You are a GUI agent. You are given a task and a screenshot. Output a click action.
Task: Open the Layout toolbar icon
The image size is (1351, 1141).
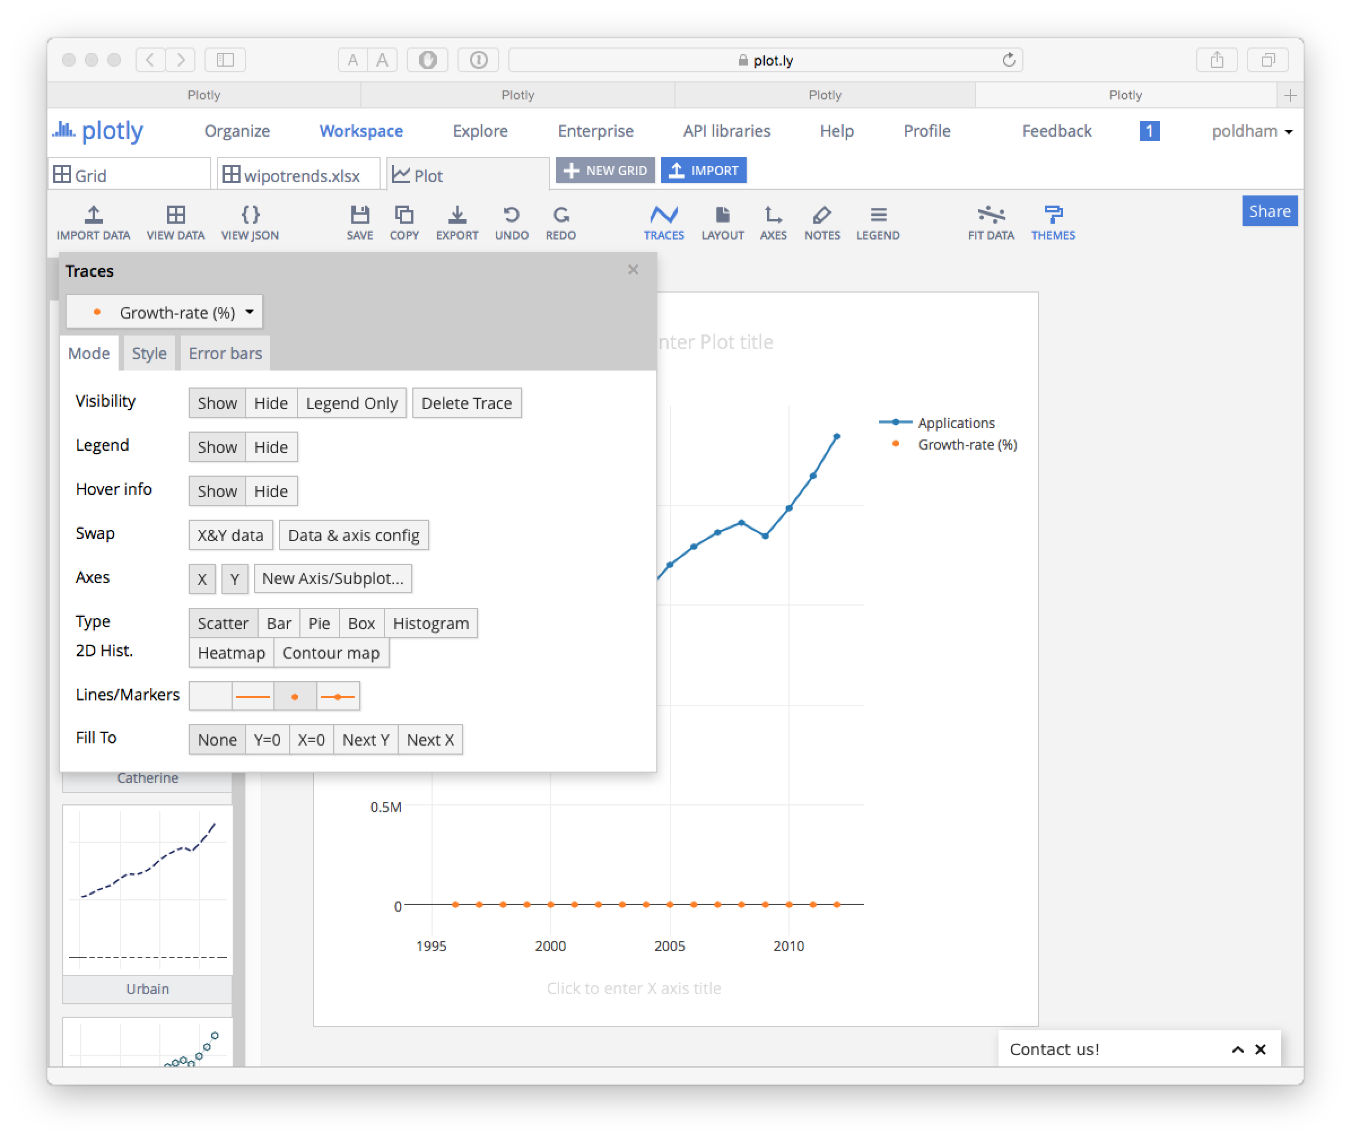[x=722, y=223]
